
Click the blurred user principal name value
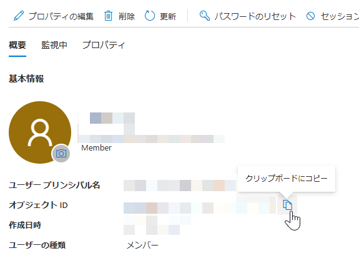pos(180,186)
